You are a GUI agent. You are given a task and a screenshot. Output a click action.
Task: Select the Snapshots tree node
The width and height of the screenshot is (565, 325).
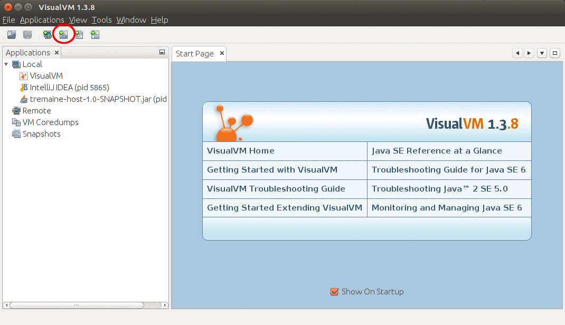point(41,134)
